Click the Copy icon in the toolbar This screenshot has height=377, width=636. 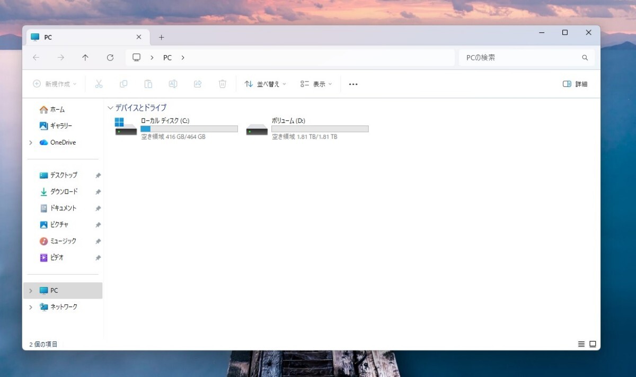pyautogui.click(x=123, y=84)
